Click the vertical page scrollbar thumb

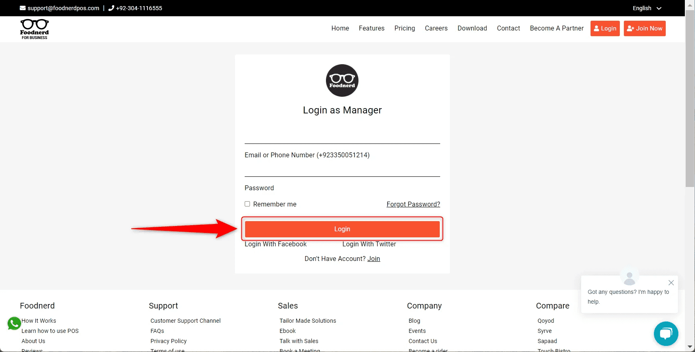click(690, 98)
